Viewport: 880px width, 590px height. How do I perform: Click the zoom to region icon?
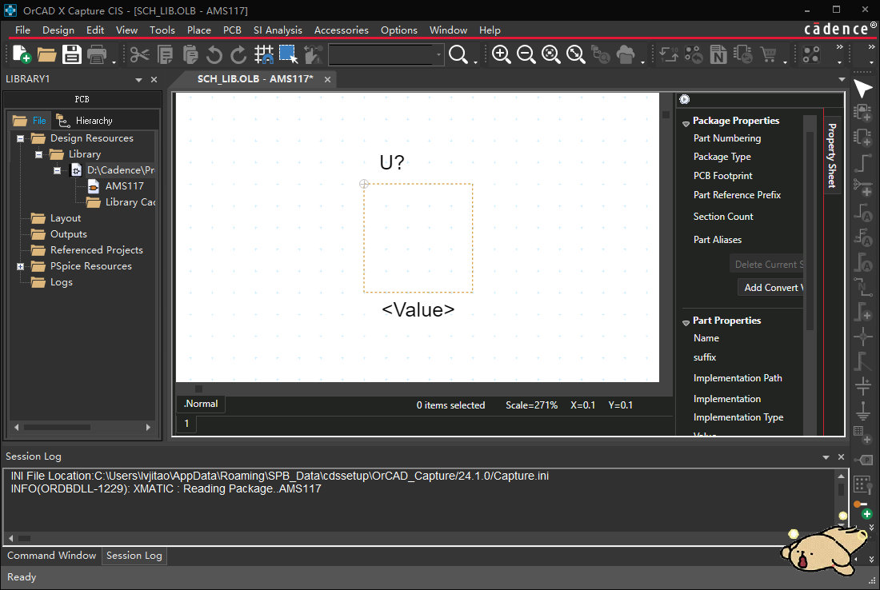[550, 54]
